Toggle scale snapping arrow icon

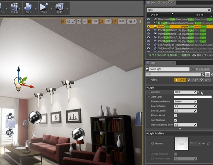[115, 21]
